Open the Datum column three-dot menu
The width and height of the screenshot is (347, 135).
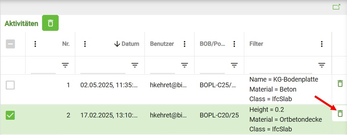click(x=85, y=44)
